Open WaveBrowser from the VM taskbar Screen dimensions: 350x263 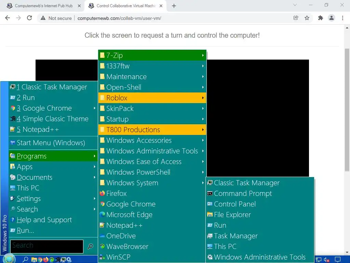tap(52, 260)
